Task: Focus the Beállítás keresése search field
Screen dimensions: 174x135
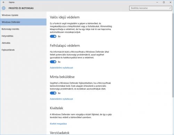Action: pyautogui.click(x=150, y=8)
